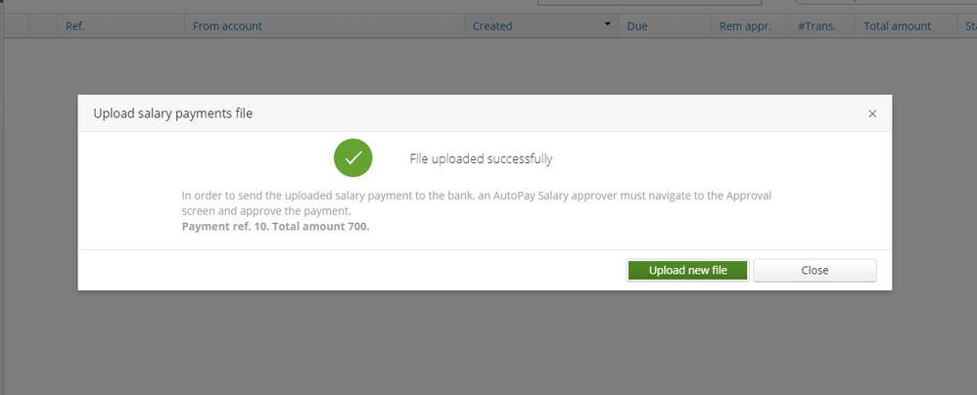Select the #Trans. column header

815,26
